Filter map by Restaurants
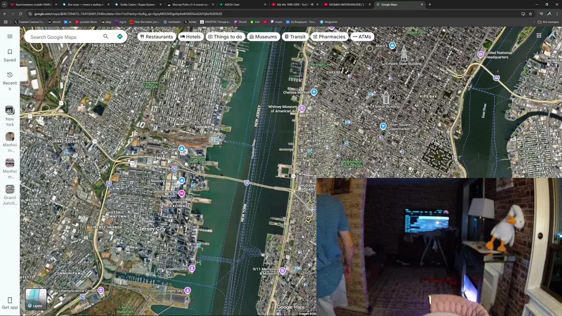Viewport: 562px width, 316px height. coord(156,37)
